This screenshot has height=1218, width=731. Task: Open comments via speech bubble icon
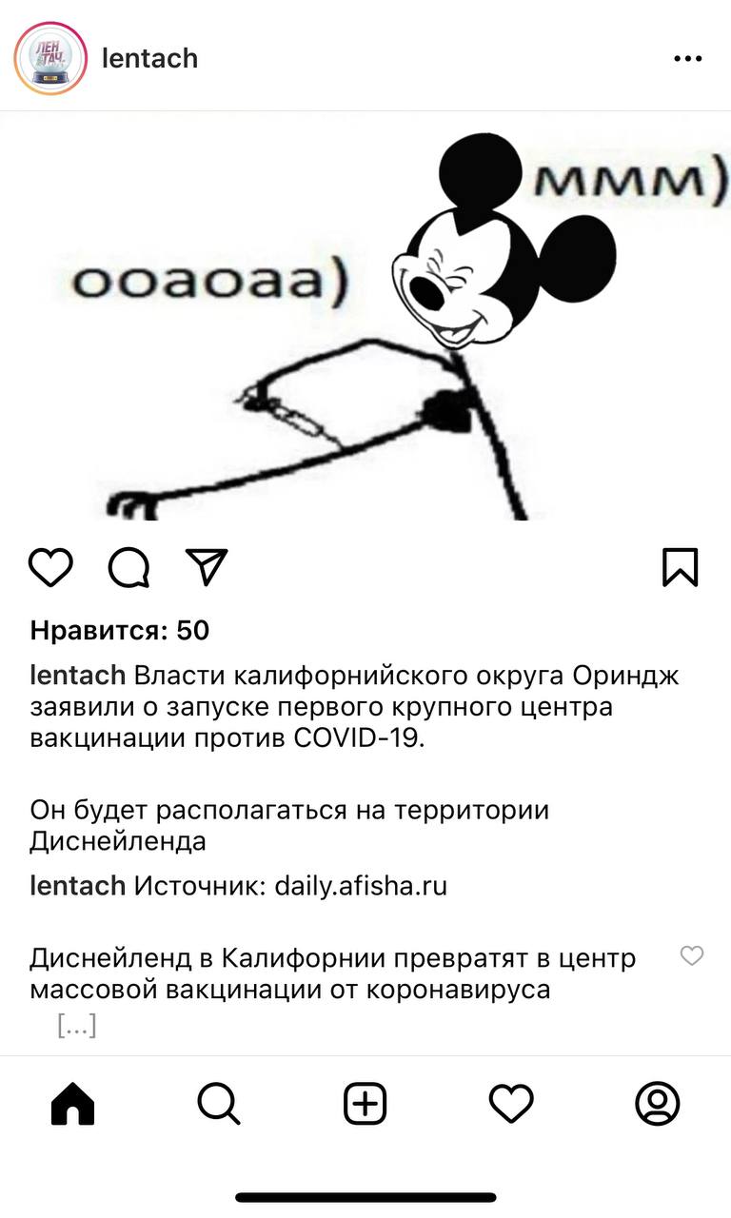(x=128, y=568)
